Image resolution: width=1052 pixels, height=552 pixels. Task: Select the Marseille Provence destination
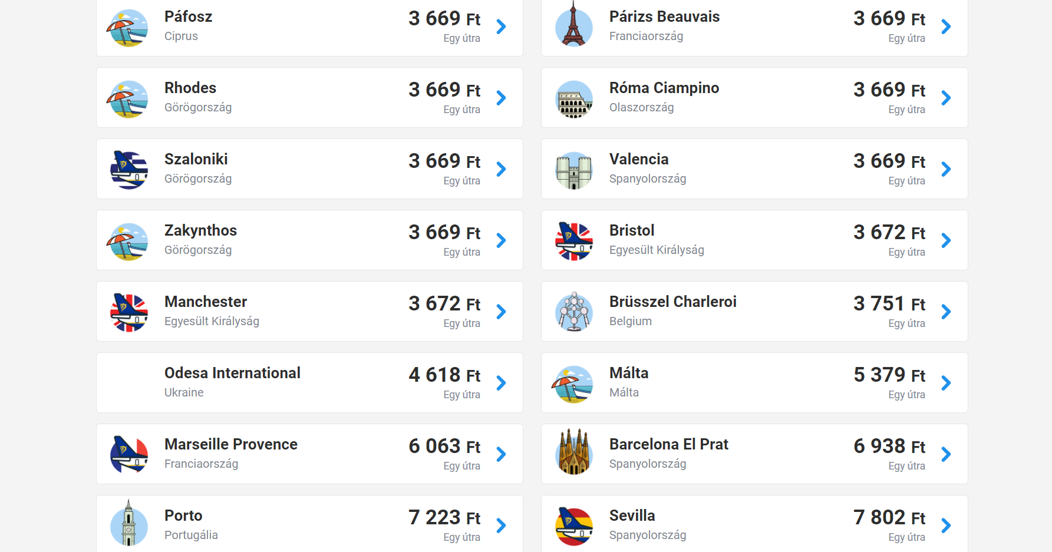pos(230,444)
